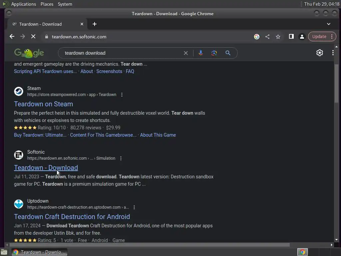The width and height of the screenshot is (341, 256).
Task: Open Buy Teardown: Ultimate link
Action: pos(40,135)
